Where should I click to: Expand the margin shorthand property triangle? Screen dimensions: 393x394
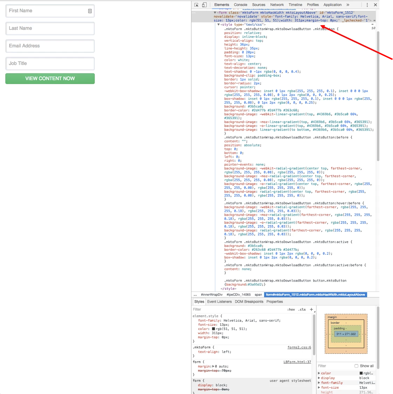213,366
